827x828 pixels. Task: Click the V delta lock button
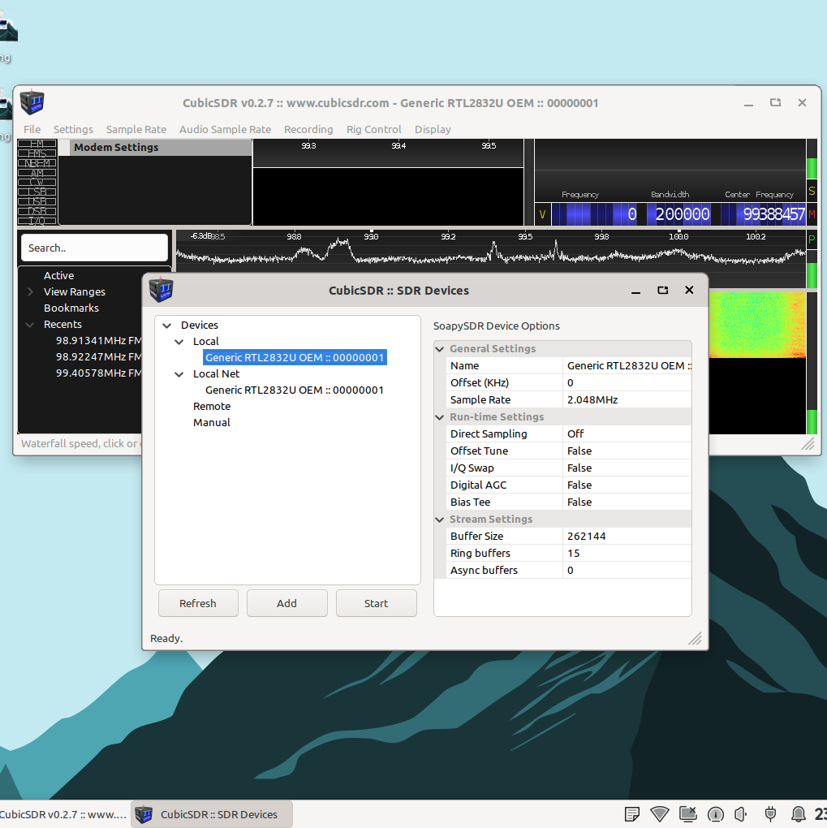[542, 215]
